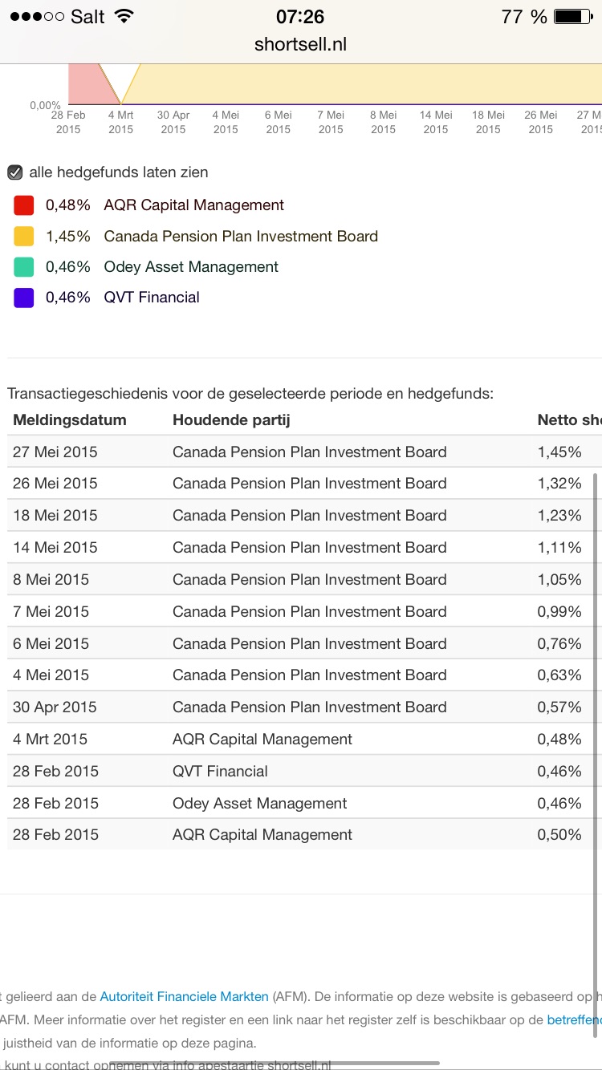Tap the yellow Canada Pension Plan legend square

tap(24, 236)
